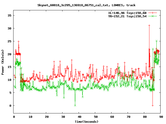Click the Power (Kelvin) y-axis label
166x124 pixels.
click(x=3, y=62)
